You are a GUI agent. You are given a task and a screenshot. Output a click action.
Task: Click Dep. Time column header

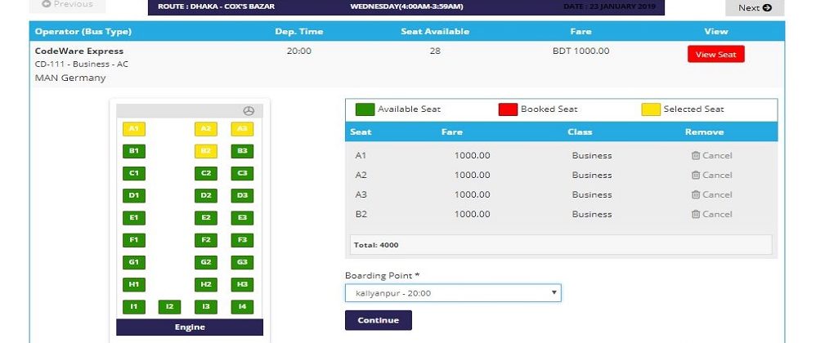tap(299, 31)
